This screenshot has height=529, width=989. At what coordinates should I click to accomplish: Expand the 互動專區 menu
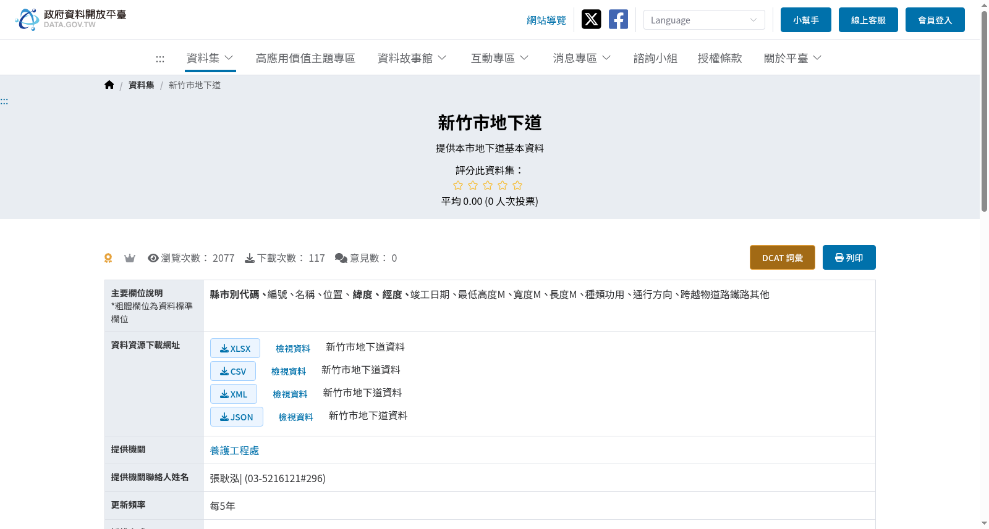(500, 58)
